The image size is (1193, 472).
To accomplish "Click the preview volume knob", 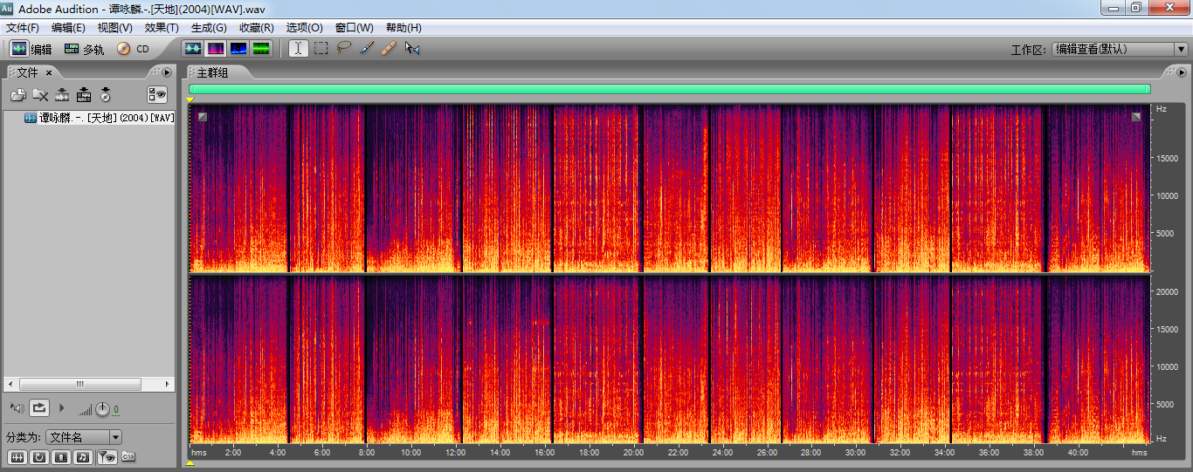I will click(x=102, y=408).
